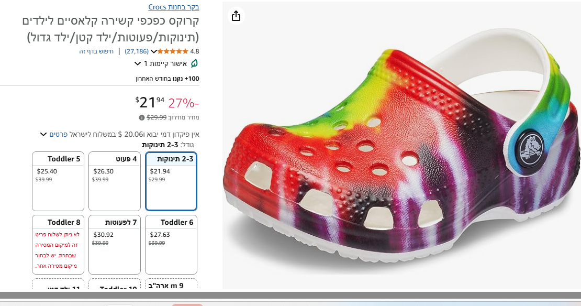581x306 pixels.
Task: Select the 2-3 תינוקות size option
Action: pos(171,181)
